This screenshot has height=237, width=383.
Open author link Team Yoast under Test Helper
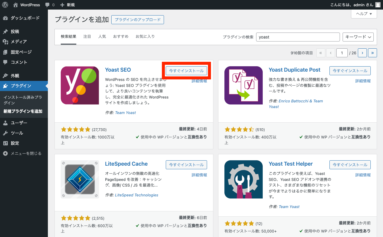289,207
